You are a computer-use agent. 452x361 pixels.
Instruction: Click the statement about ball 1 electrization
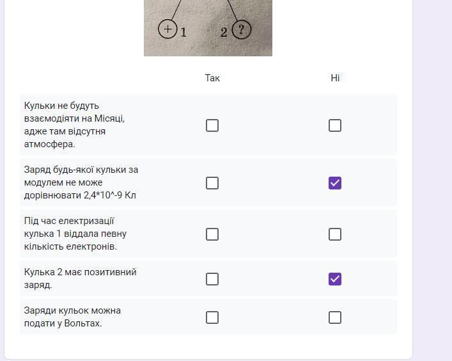75,234
